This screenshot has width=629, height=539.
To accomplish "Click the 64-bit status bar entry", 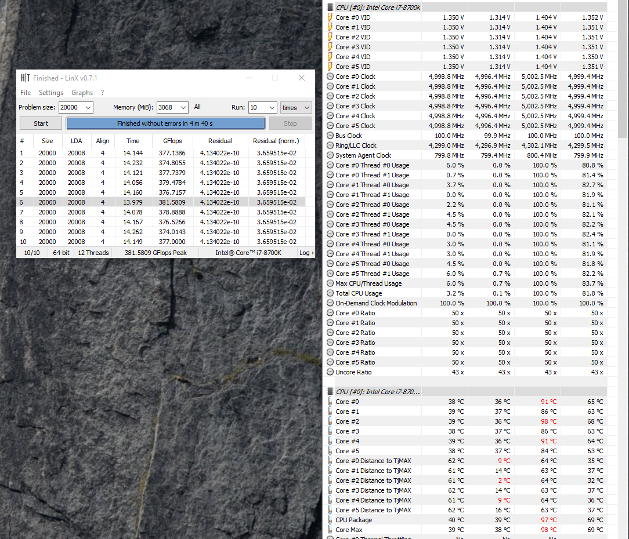I will 61,253.
